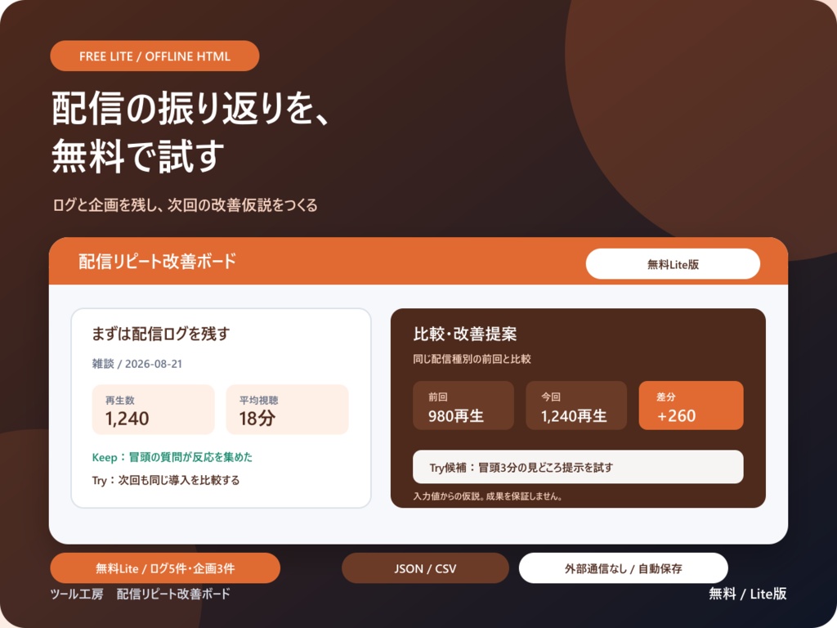Click the footer text ツール工房

(x=77, y=594)
